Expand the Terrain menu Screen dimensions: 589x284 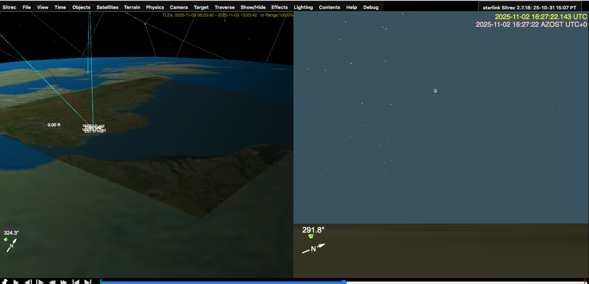click(x=132, y=7)
